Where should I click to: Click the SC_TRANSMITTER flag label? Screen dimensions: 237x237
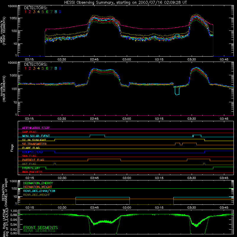click(34, 144)
